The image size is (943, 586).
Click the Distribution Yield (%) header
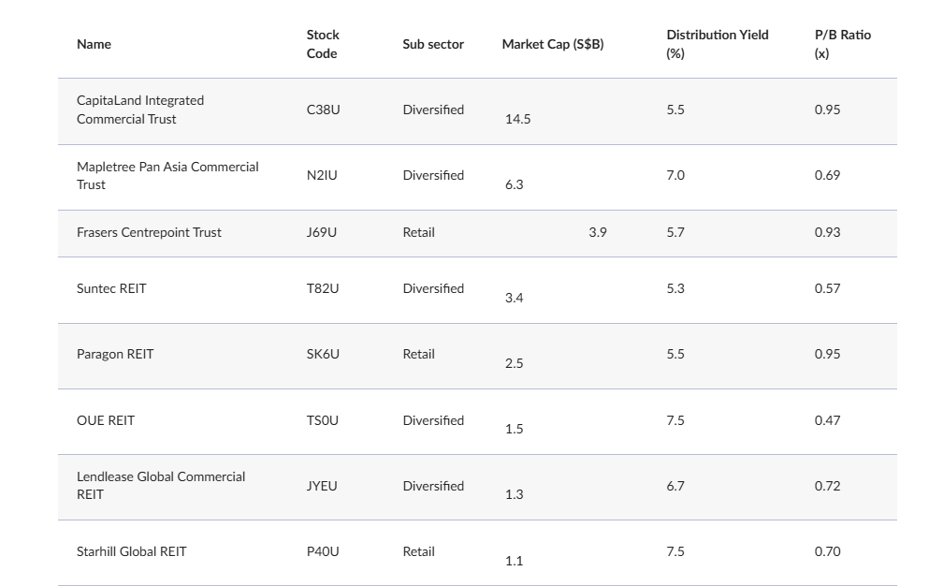point(717,44)
